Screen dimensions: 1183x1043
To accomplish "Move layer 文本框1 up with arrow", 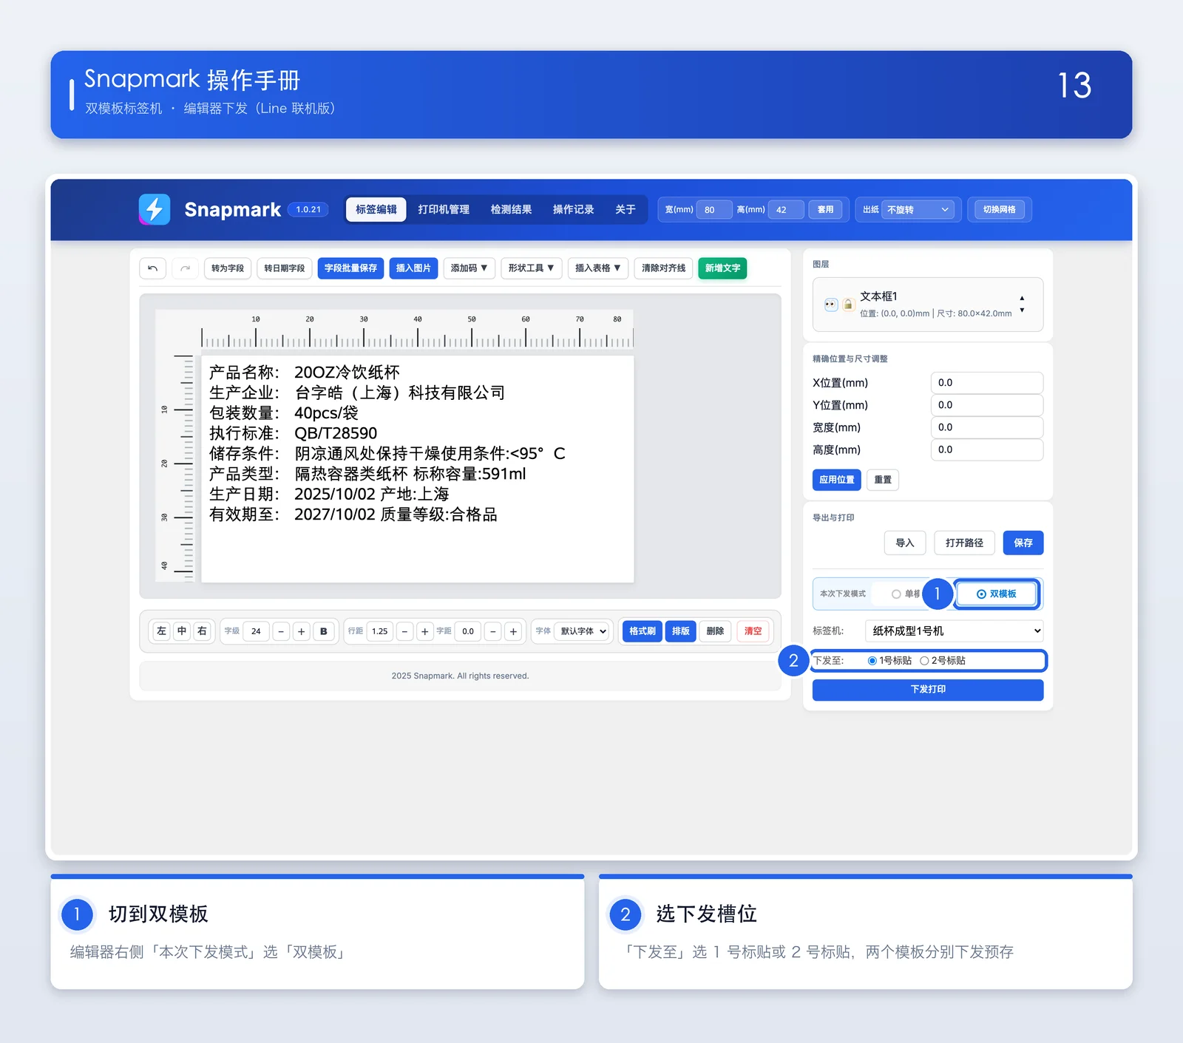I will coord(1022,299).
